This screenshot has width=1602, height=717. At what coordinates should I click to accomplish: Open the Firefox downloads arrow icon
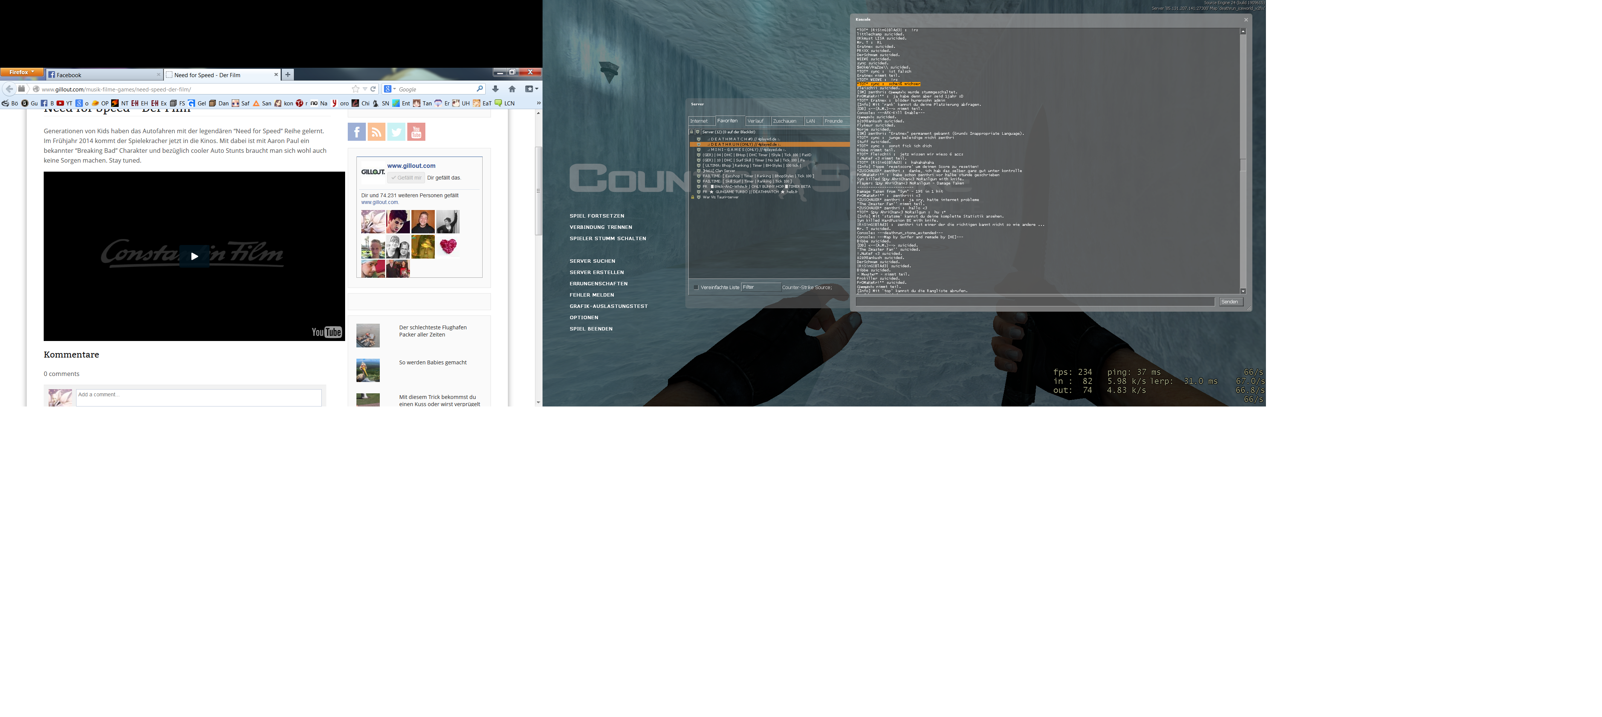(496, 89)
